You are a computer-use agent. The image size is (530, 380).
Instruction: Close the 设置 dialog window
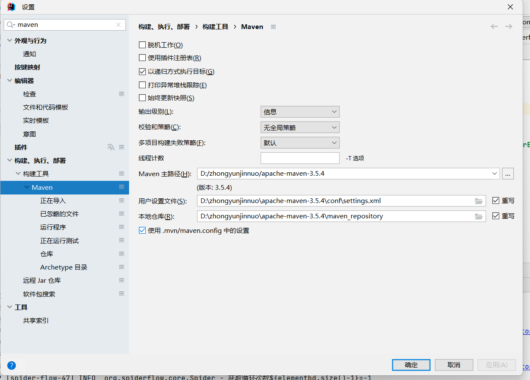click(x=510, y=7)
